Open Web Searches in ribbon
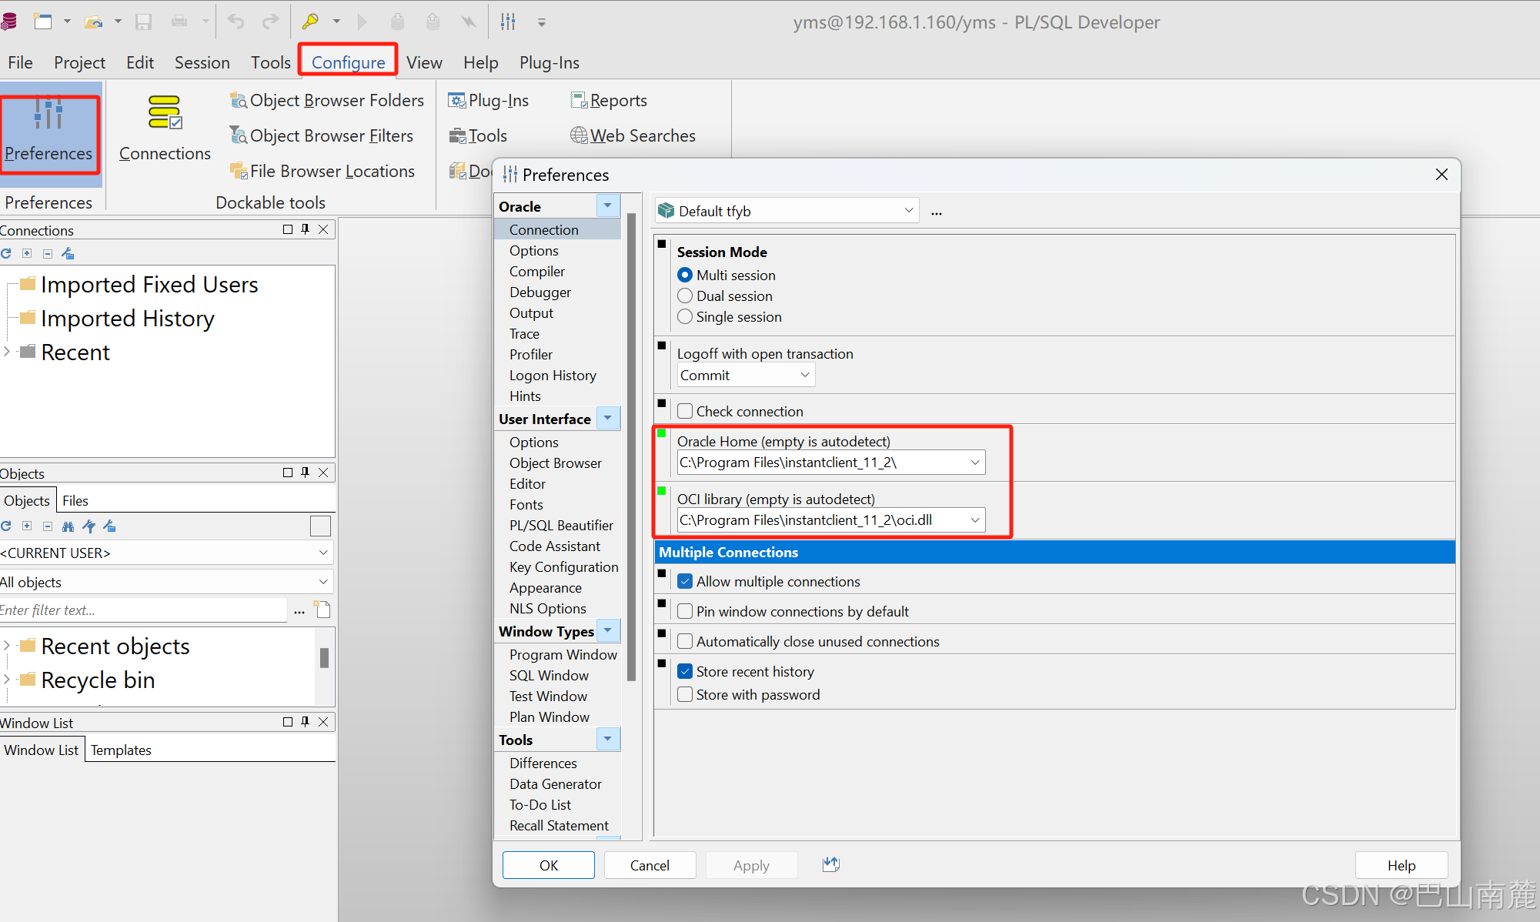 tap(633, 135)
